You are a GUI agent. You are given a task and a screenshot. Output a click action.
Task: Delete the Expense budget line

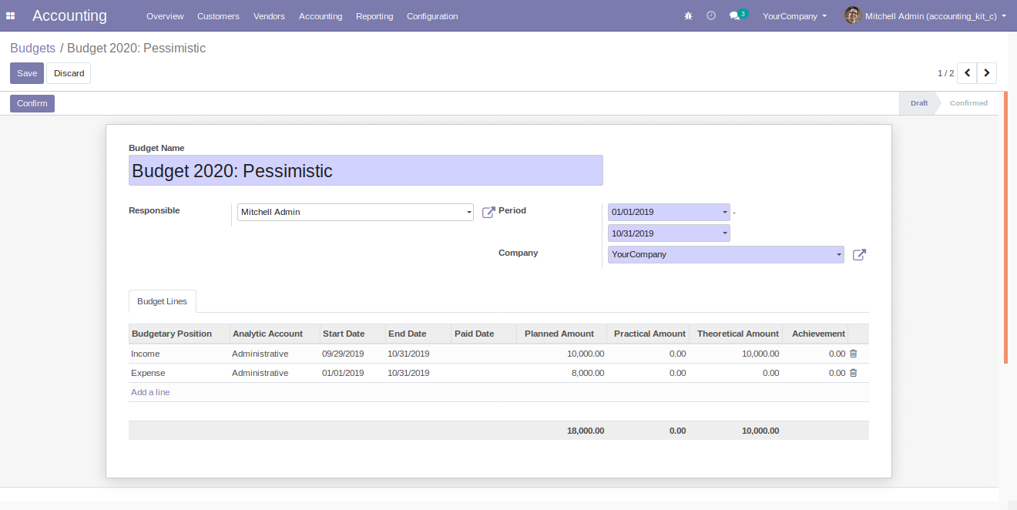(x=853, y=373)
